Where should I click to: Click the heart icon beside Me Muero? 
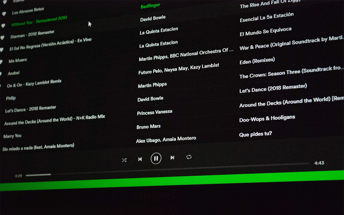click(x=1, y=62)
